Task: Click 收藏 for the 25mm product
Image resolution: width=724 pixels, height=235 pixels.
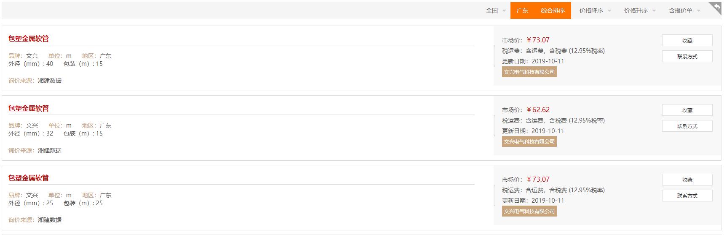Action: click(687, 180)
